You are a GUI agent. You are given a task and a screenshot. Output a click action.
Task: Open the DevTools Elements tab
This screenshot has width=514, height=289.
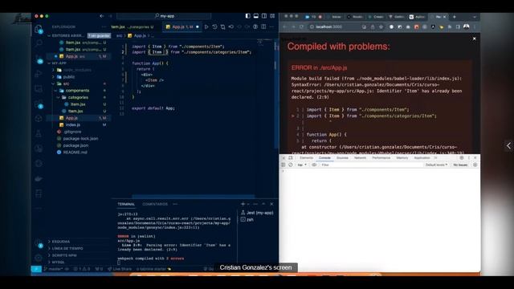(x=306, y=158)
